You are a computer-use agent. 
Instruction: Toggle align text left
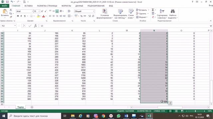coord(50,16)
